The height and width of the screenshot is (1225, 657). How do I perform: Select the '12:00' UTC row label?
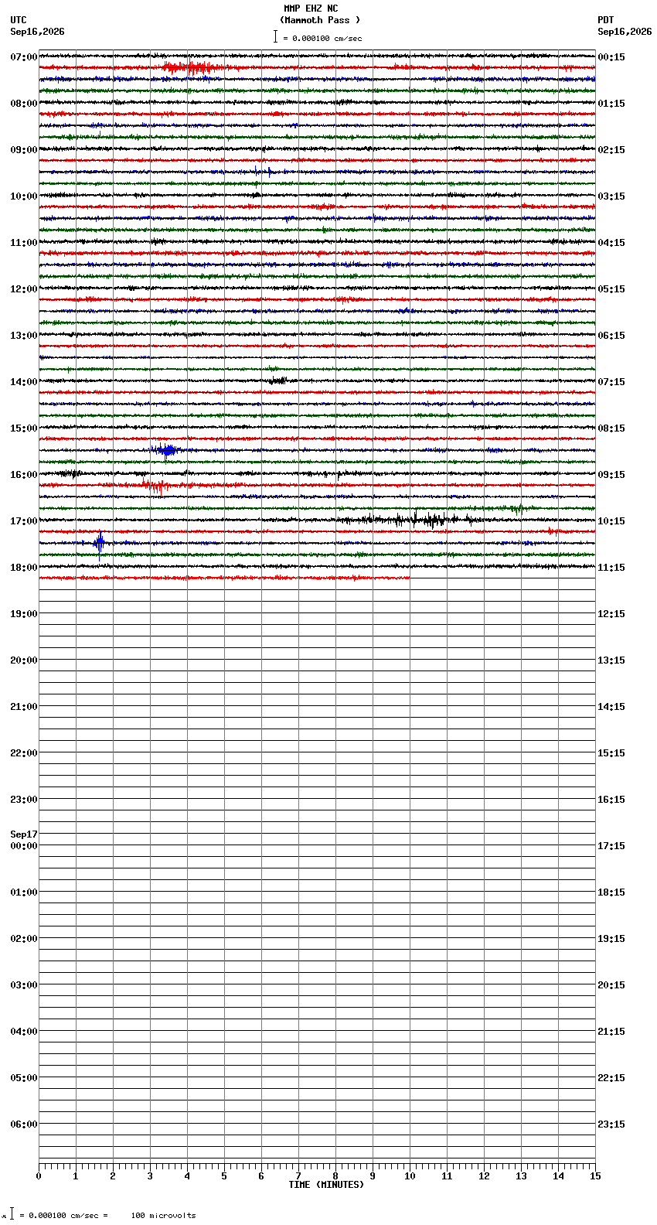24,289
